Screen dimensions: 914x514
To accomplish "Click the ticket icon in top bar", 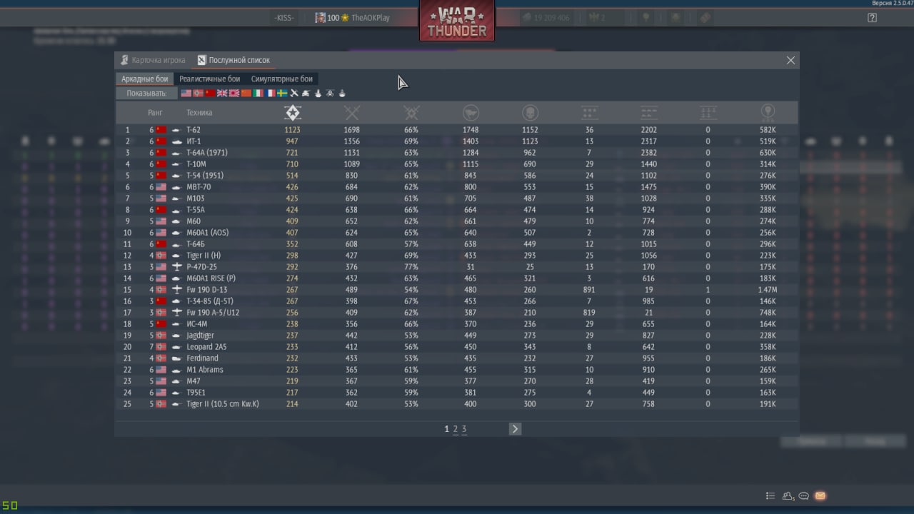I will tap(705, 18).
